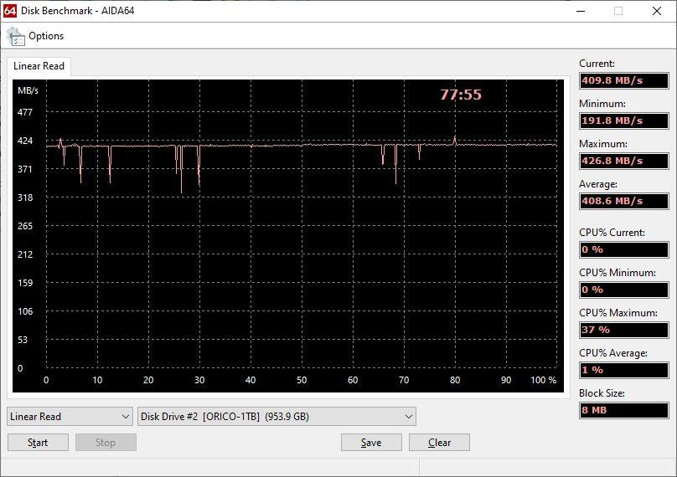
Task: Click the CPU% Average value 1 %
Action: (624, 370)
